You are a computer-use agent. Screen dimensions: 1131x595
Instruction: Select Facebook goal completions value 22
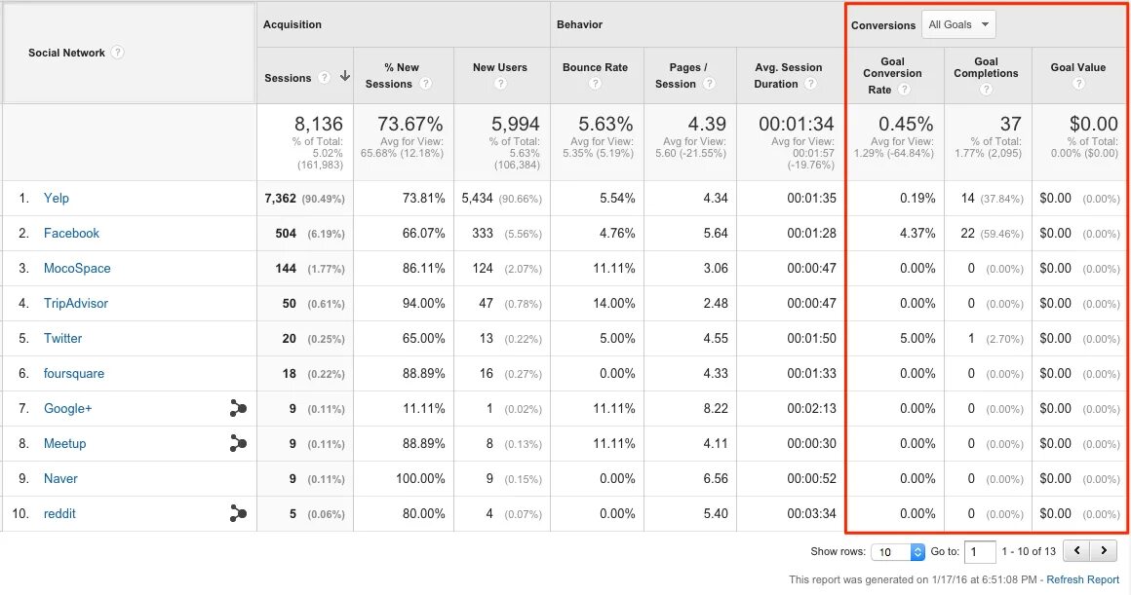click(x=968, y=234)
